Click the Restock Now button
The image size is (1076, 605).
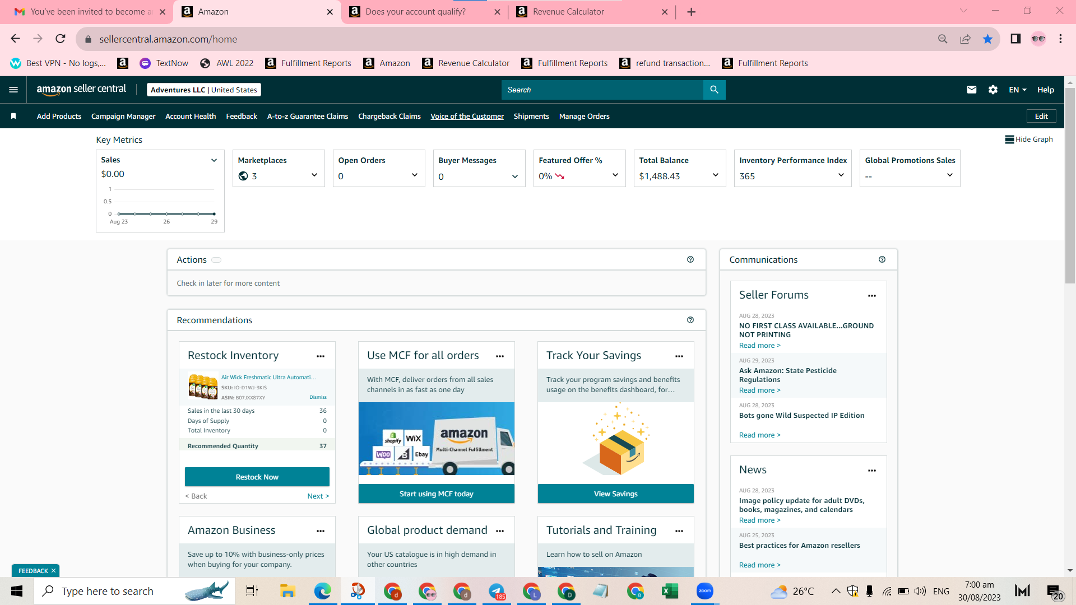(257, 477)
